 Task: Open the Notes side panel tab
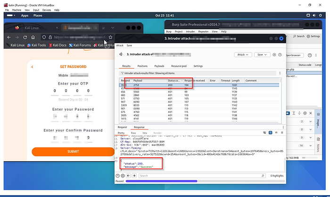318,145
